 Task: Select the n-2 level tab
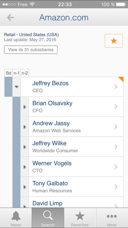click(x=24, y=73)
